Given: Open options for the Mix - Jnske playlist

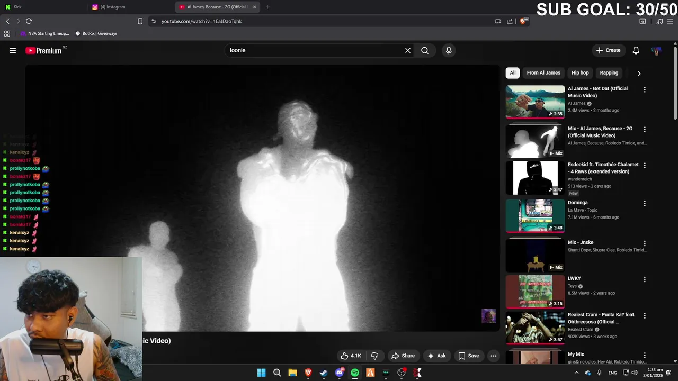Looking at the screenshot, I should [645, 243].
